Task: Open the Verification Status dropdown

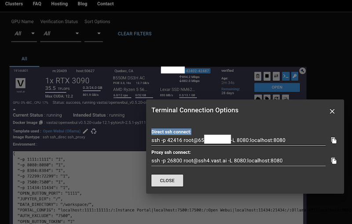Action: [x=61, y=33]
